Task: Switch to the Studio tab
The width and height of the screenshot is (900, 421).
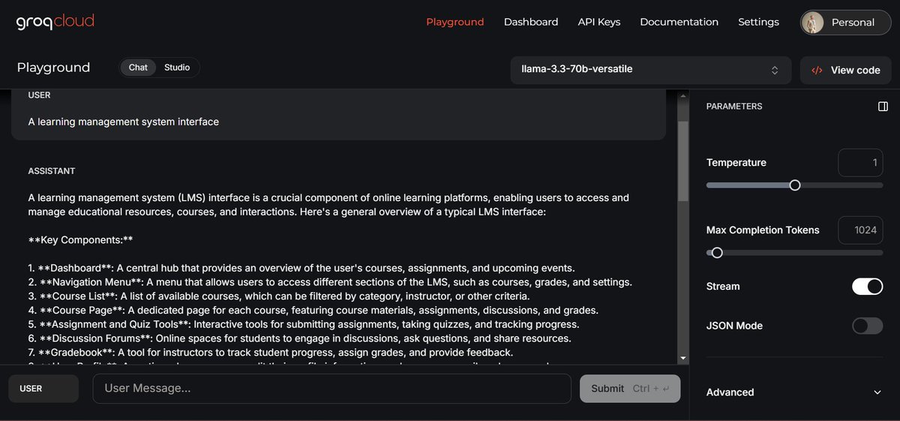Action: pyautogui.click(x=177, y=68)
